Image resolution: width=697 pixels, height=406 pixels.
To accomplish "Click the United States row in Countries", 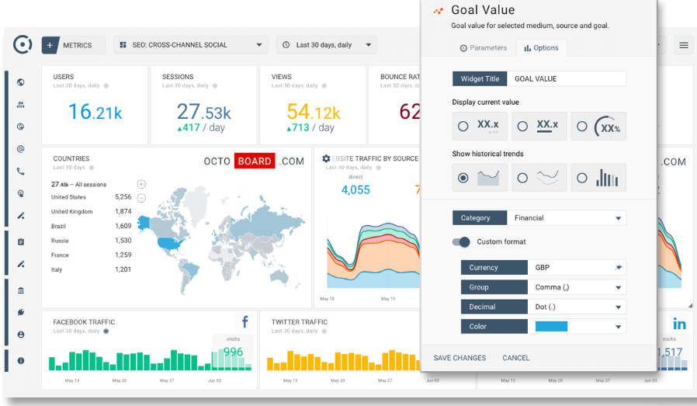I will point(91,197).
